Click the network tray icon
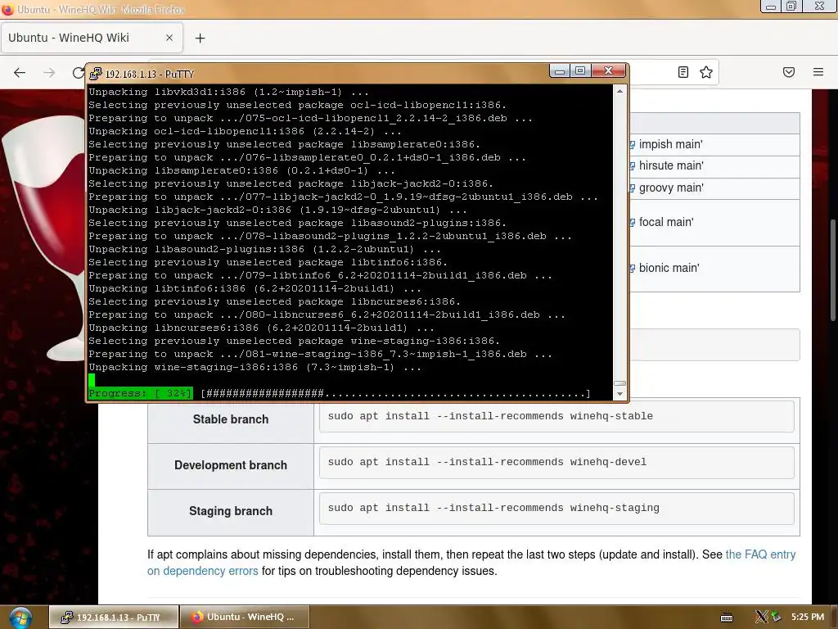838x629 pixels. 776,617
